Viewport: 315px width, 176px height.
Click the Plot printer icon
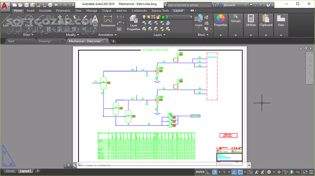50,5
